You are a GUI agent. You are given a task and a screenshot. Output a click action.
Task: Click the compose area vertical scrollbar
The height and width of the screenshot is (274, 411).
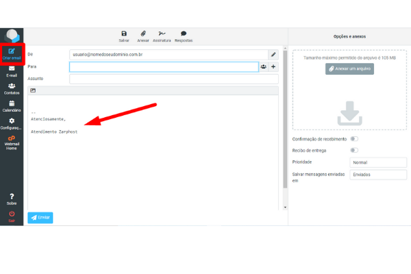(285, 119)
